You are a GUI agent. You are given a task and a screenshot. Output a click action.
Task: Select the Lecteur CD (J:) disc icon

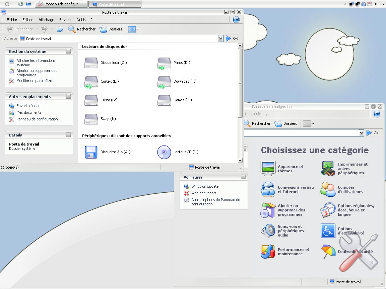coord(164,152)
